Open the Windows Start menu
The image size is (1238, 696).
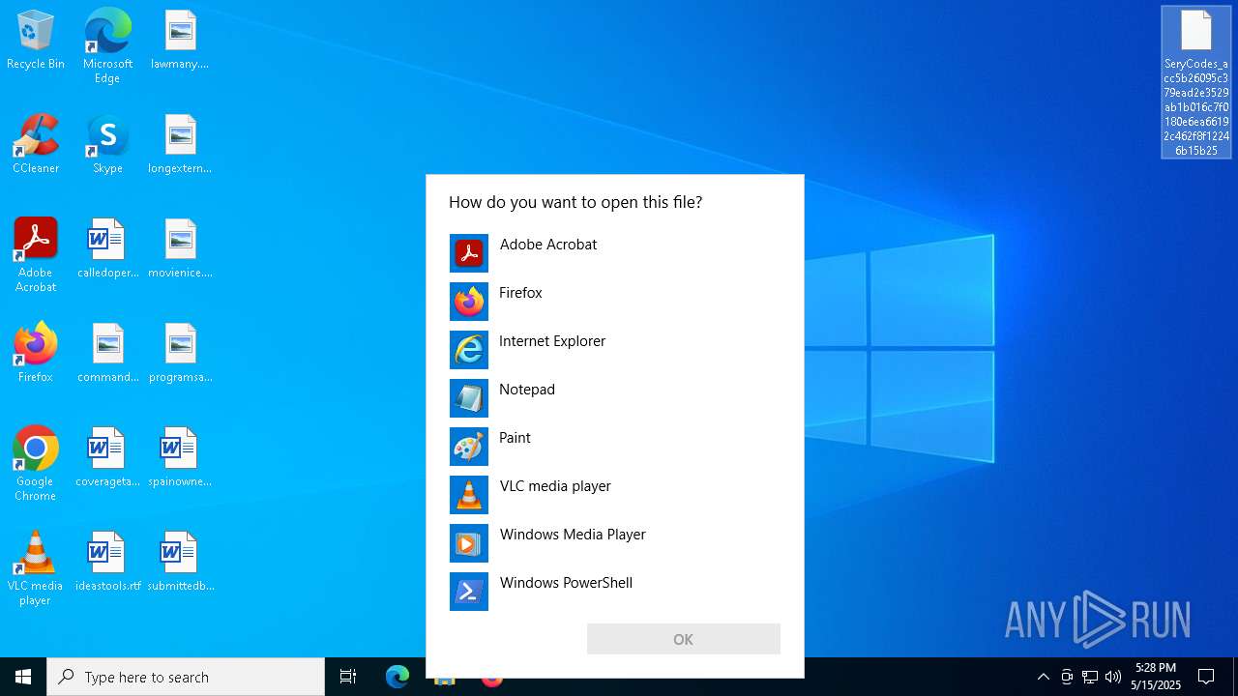pyautogui.click(x=23, y=677)
